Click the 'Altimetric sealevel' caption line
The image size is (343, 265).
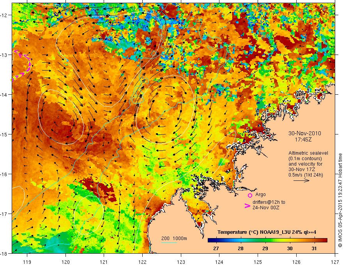(x=308, y=153)
